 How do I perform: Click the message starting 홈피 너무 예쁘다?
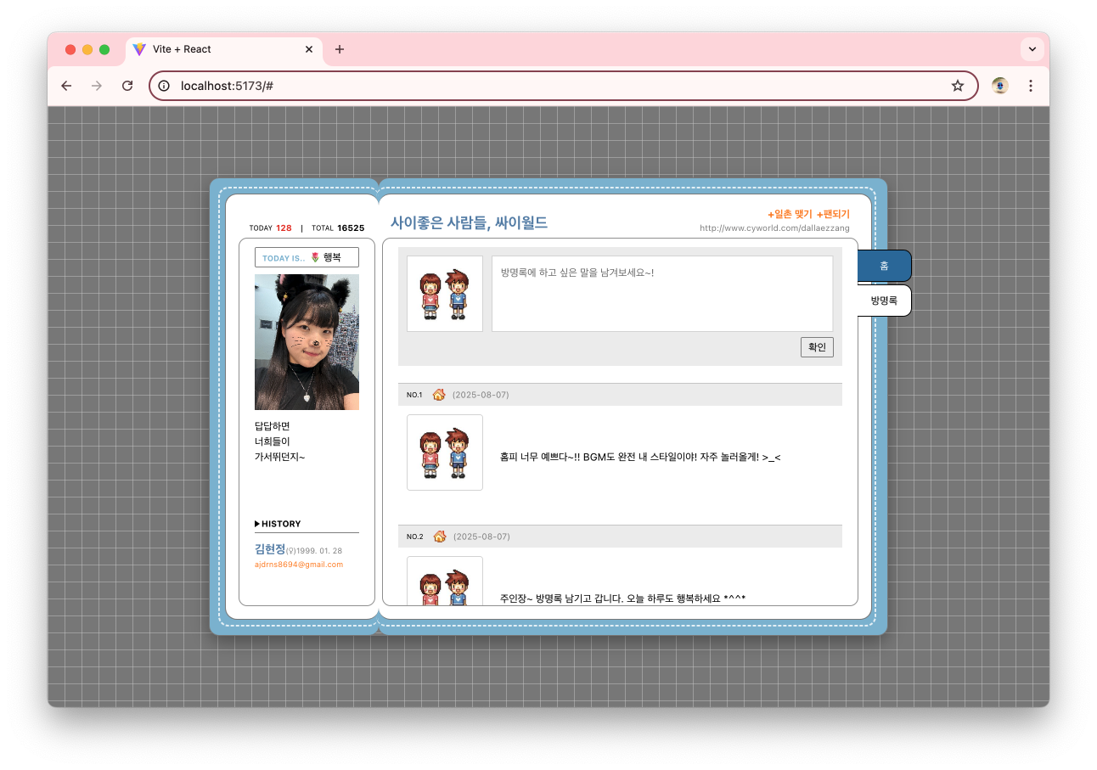click(x=640, y=458)
